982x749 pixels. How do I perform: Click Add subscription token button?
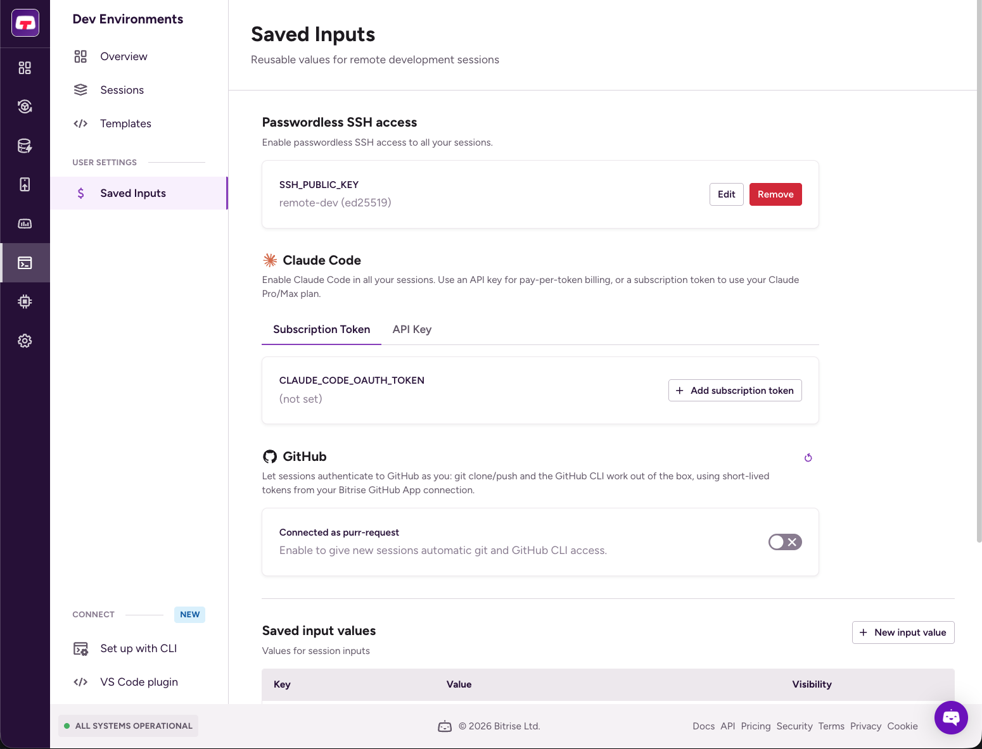735,391
